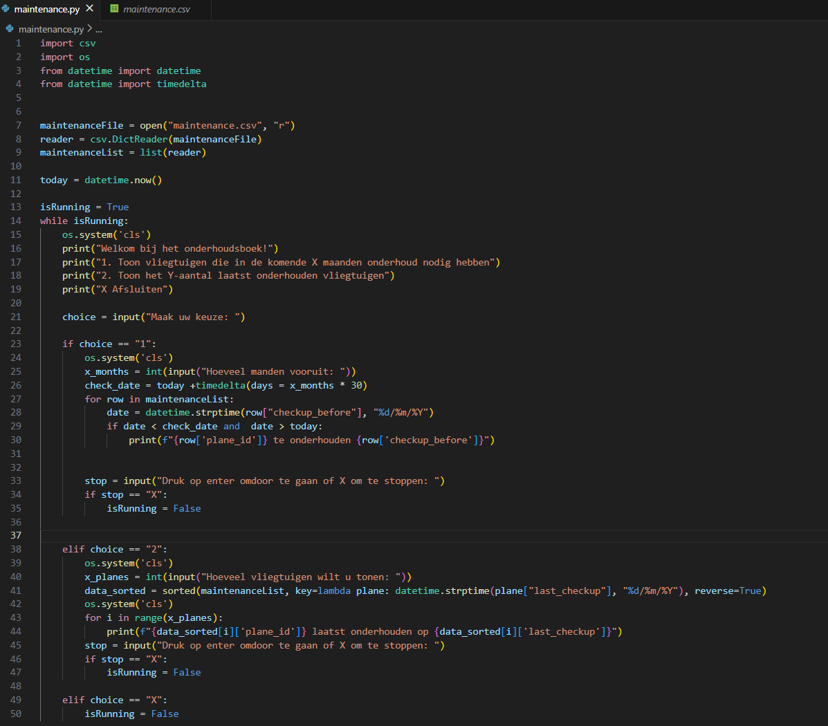Image resolution: width=828 pixels, height=726 pixels.
Task: Click the "X Afsluiten" string on line 19
Action: (131, 289)
